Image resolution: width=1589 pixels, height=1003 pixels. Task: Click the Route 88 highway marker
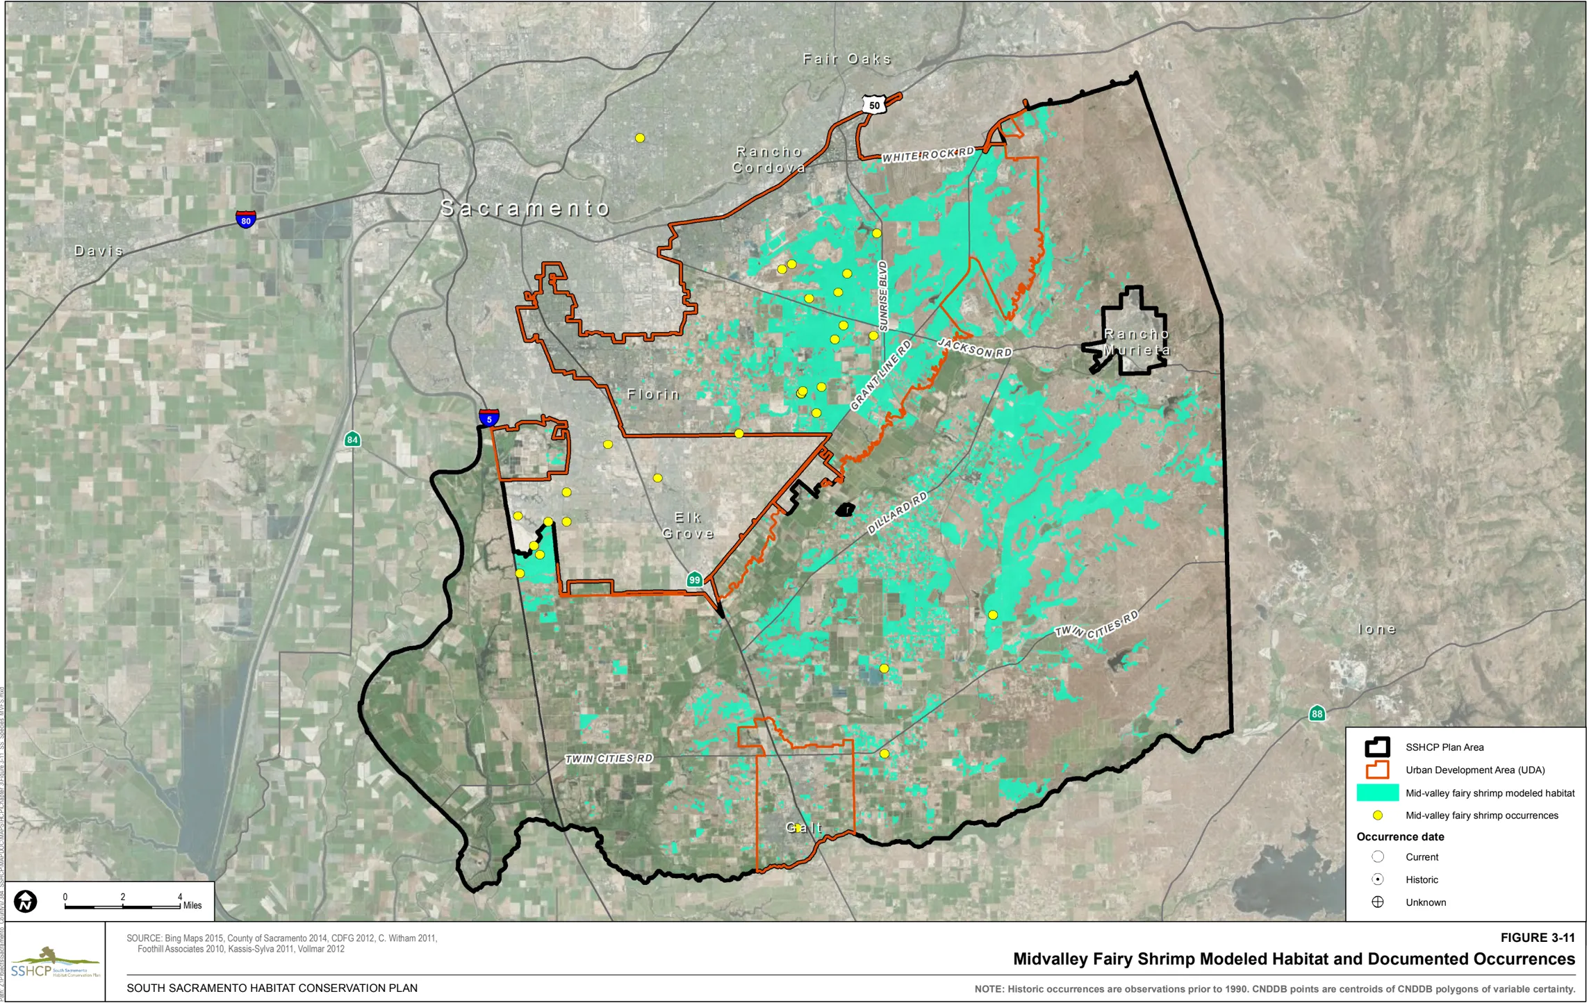(1317, 713)
